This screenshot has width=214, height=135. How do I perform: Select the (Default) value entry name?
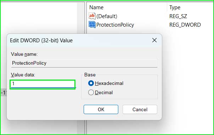[107, 16]
